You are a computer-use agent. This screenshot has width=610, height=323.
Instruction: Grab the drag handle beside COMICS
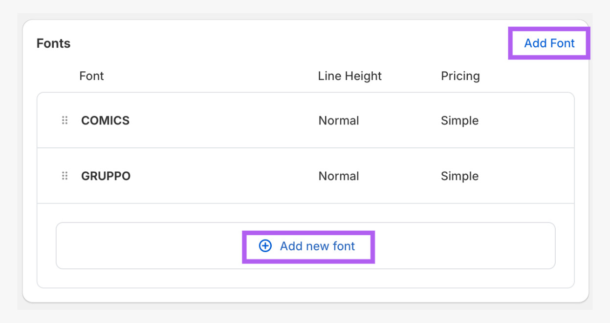[65, 121]
